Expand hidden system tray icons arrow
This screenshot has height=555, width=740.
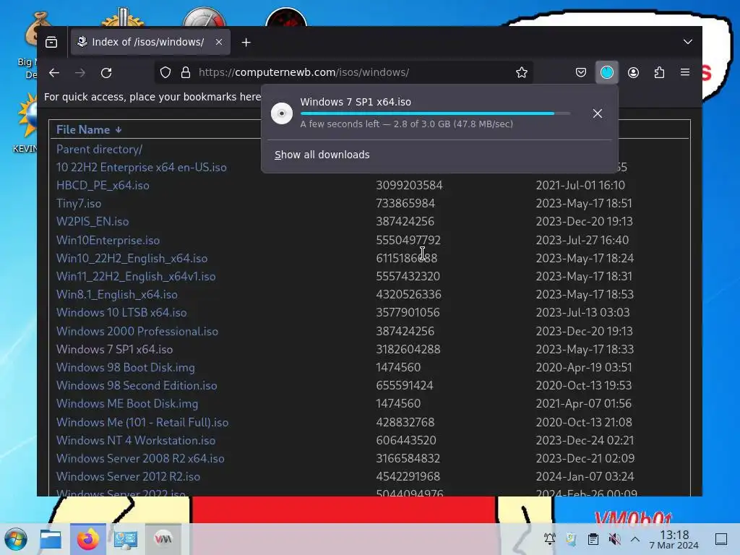coord(635,539)
